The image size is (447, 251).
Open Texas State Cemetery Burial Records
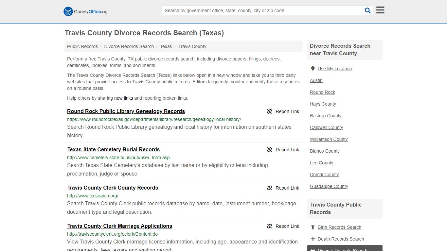tap(114, 149)
